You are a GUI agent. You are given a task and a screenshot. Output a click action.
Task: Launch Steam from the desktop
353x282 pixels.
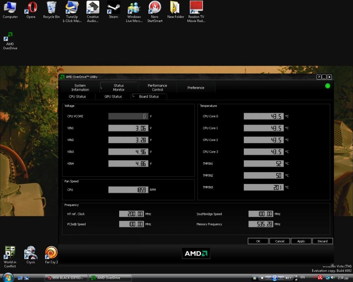113,10
